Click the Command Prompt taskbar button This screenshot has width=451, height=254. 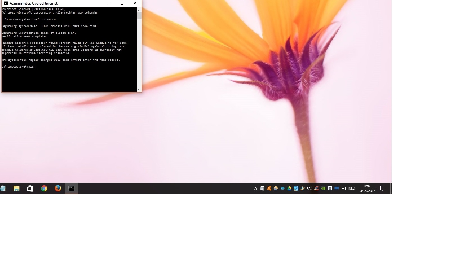pos(72,189)
